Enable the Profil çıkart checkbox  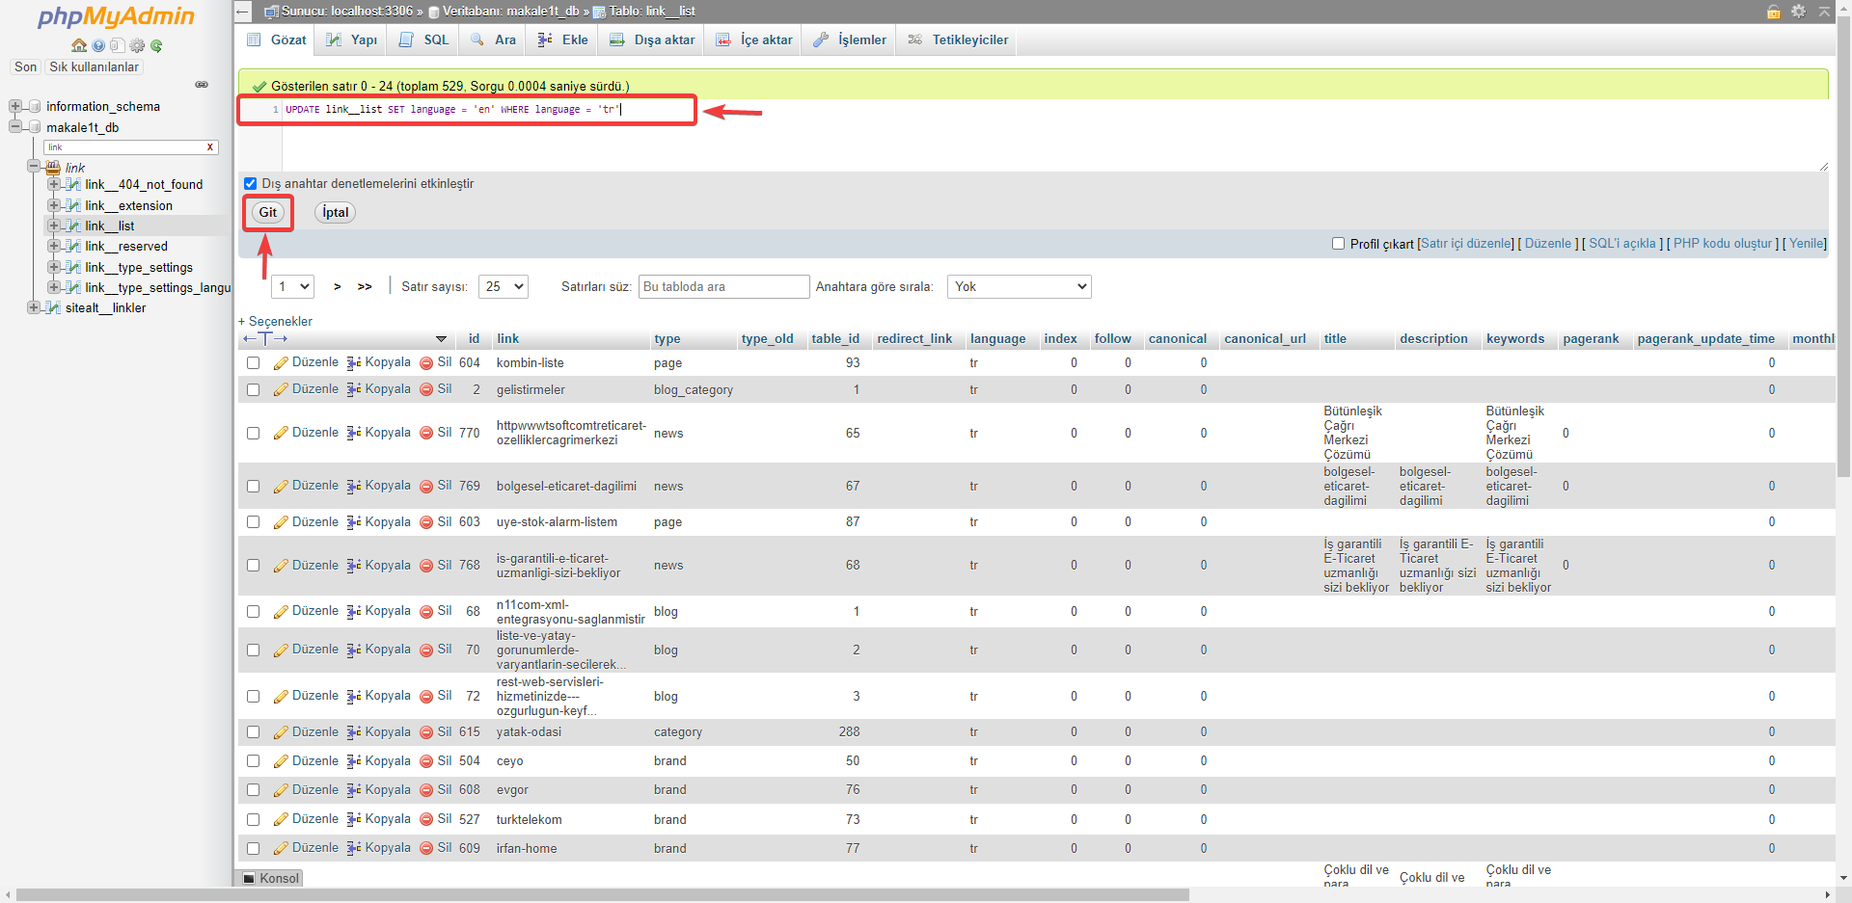pyautogui.click(x=1338, y=244)
